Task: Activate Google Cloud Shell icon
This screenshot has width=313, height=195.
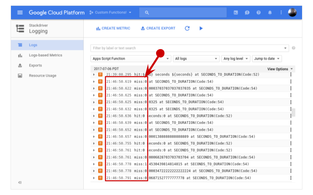Action: point(236,12)
